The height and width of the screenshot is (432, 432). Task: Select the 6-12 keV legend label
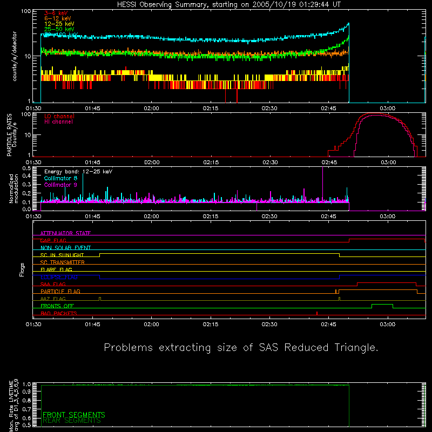(x=58, y=18)
